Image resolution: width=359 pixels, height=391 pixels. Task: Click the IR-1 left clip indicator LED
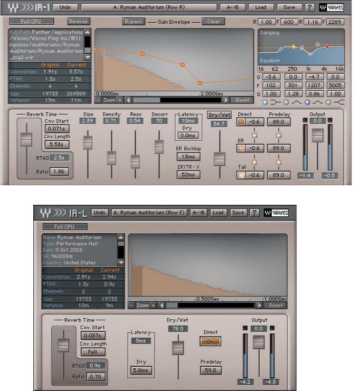click(x=305, y=120)
